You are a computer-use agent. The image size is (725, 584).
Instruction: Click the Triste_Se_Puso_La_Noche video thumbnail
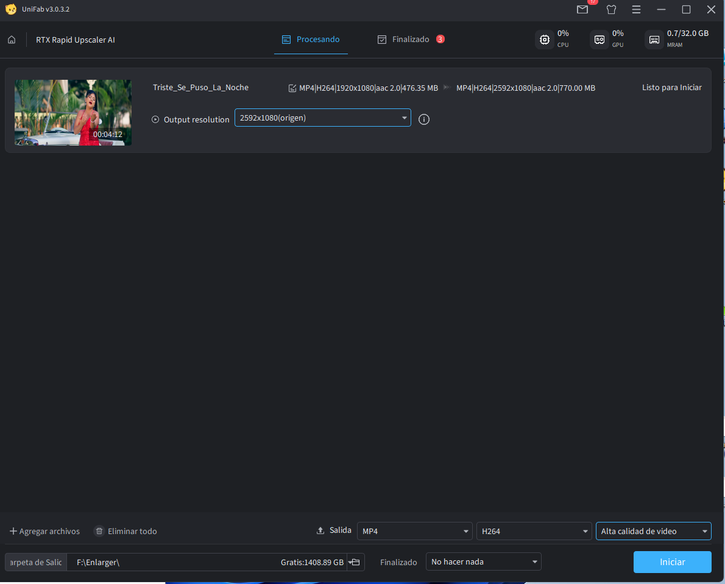(x=73, y=113)
